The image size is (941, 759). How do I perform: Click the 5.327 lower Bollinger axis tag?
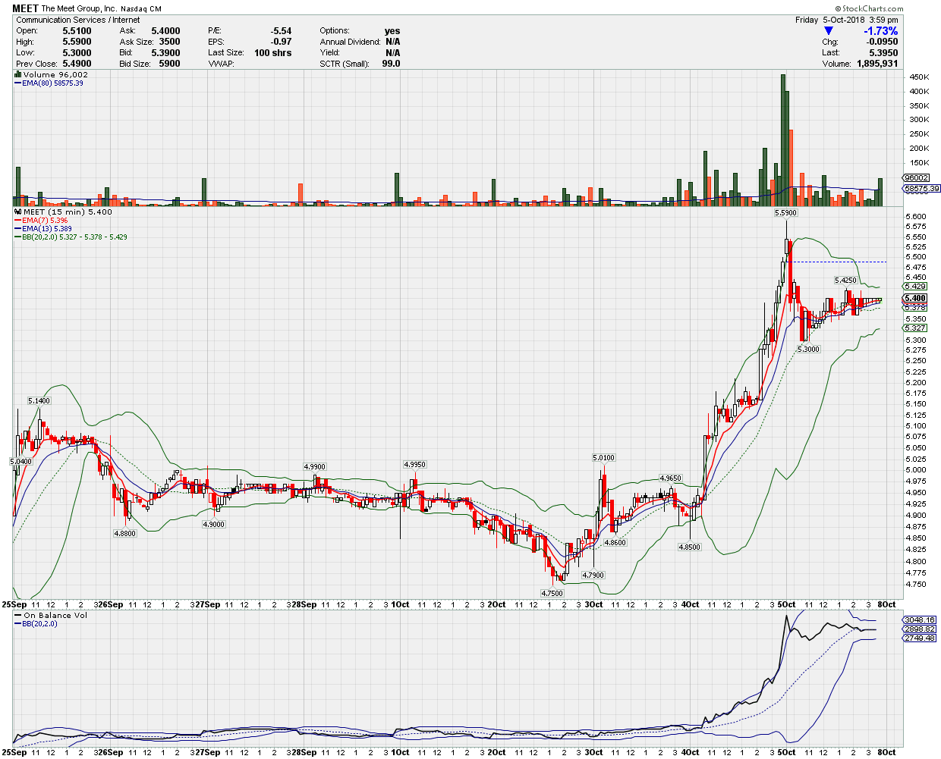pyautogui.click(x=915, y=328)
